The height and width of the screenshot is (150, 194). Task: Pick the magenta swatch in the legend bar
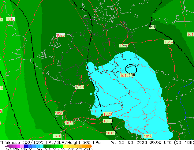click(18, 146)
